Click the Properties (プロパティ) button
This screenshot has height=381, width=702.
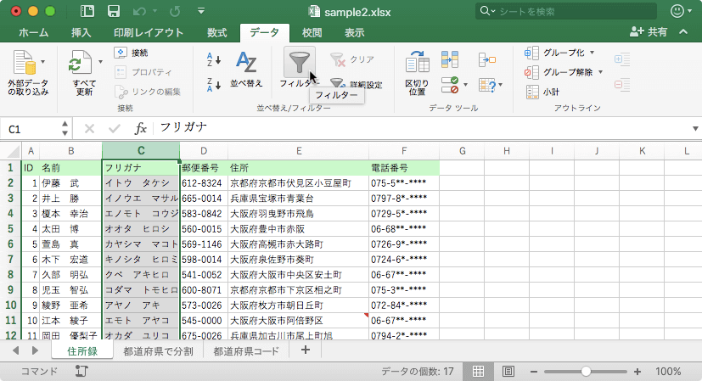coord(143,72)
